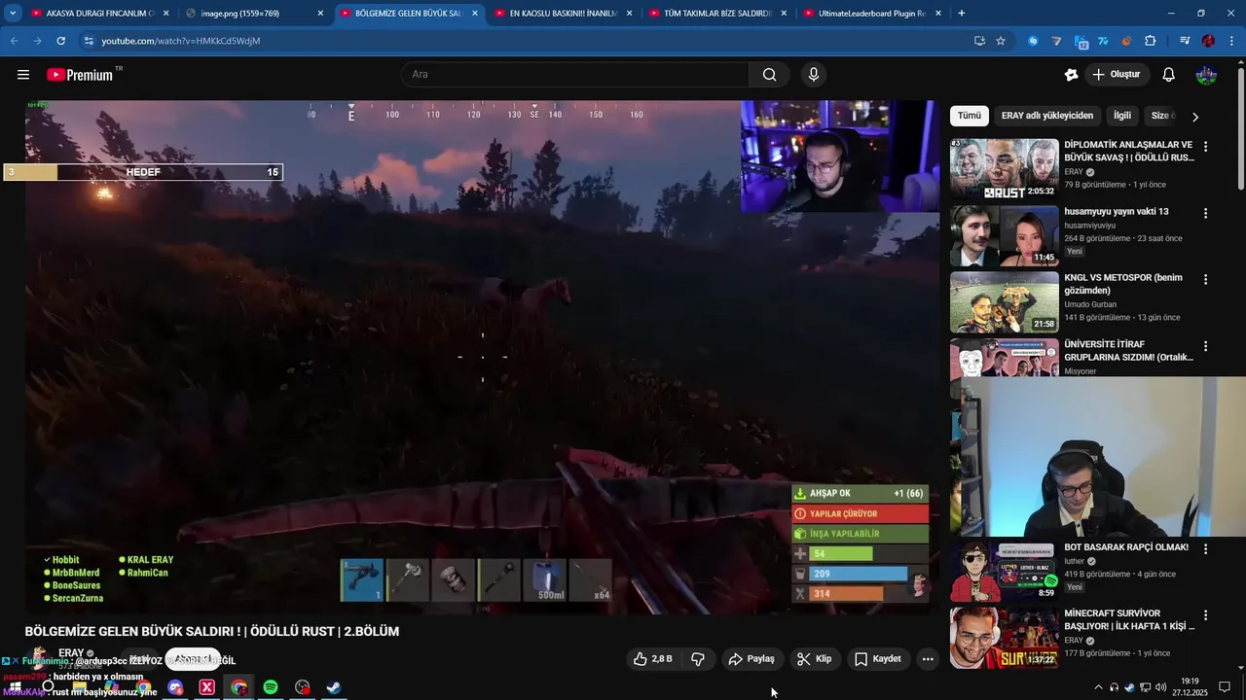Click the Klip button

(x=815, y=659)
